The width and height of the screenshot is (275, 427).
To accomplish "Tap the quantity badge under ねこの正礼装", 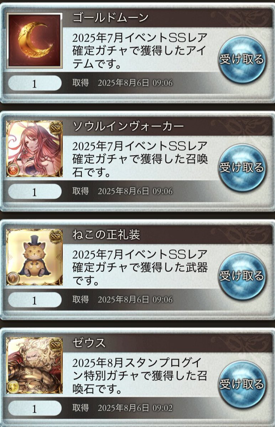I will [35, 301].
